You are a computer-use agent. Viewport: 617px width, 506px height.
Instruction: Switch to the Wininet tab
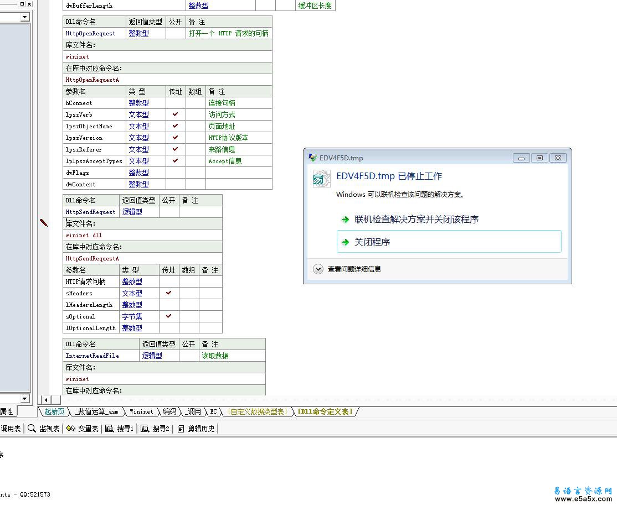click(141, 411)
